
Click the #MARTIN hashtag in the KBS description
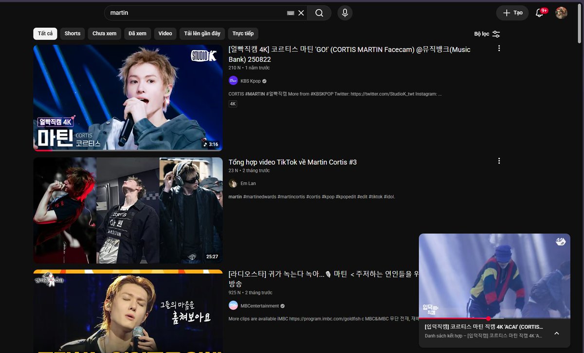[x=255, y=93]
